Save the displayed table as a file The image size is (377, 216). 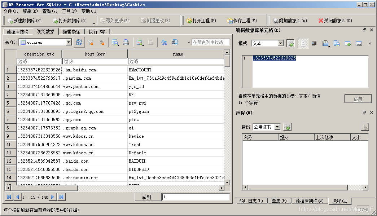pyautogui.click(x=115, y=43)
